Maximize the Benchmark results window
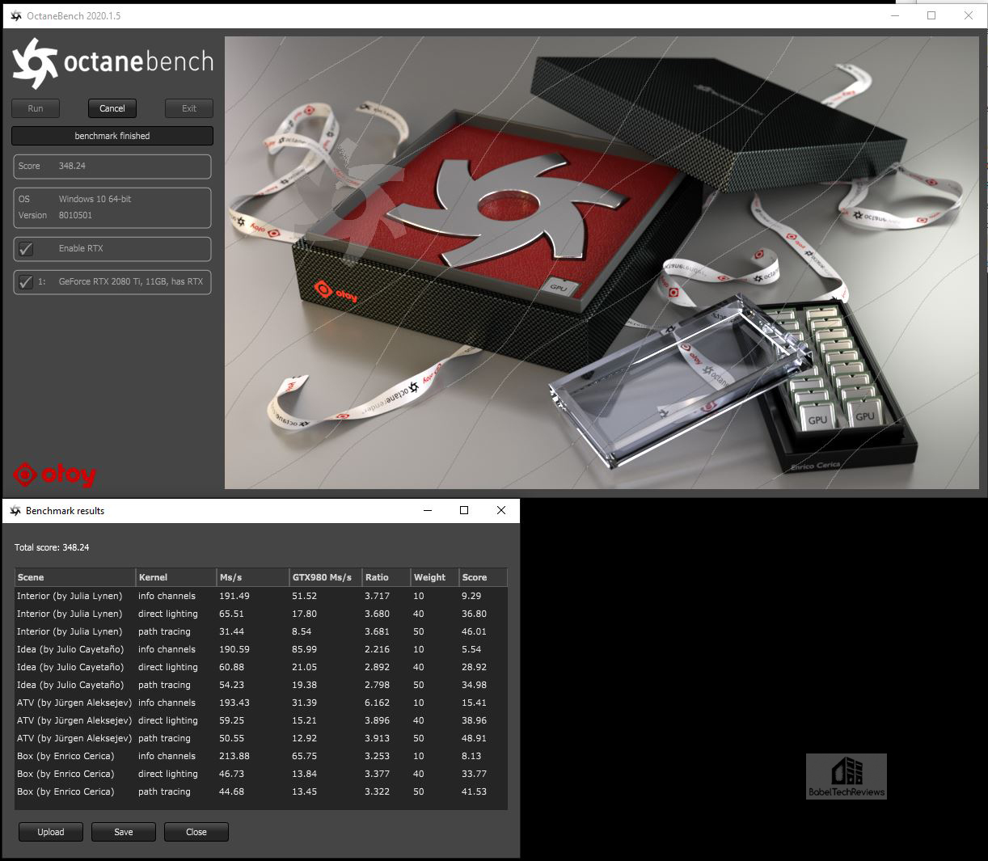This screenshot has height=861, width=988. click(464, 510)
